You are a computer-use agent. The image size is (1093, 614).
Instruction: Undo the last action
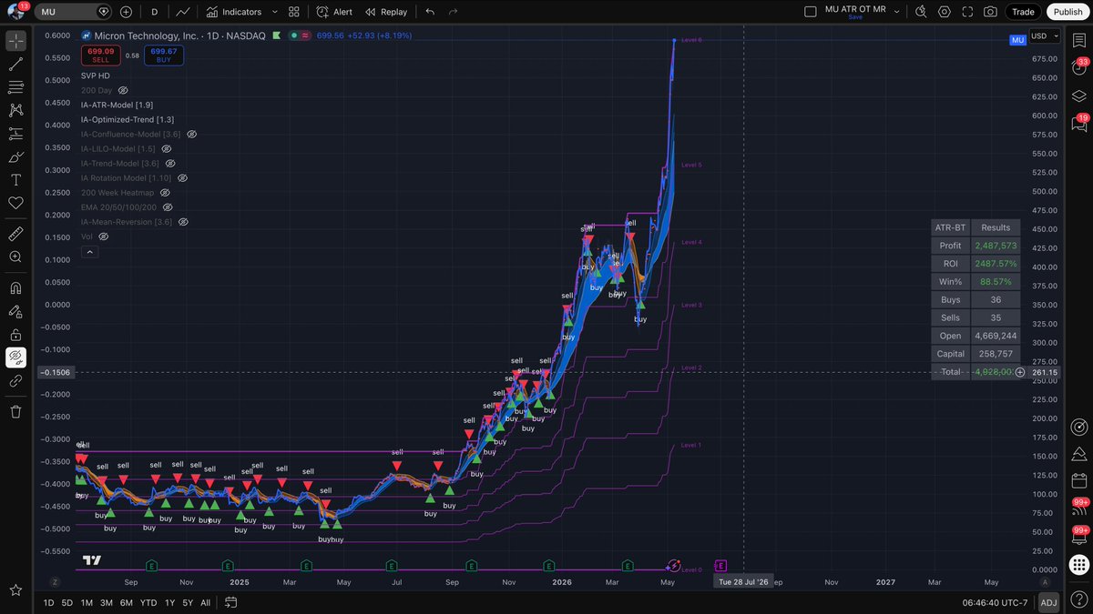pos(430,12)
